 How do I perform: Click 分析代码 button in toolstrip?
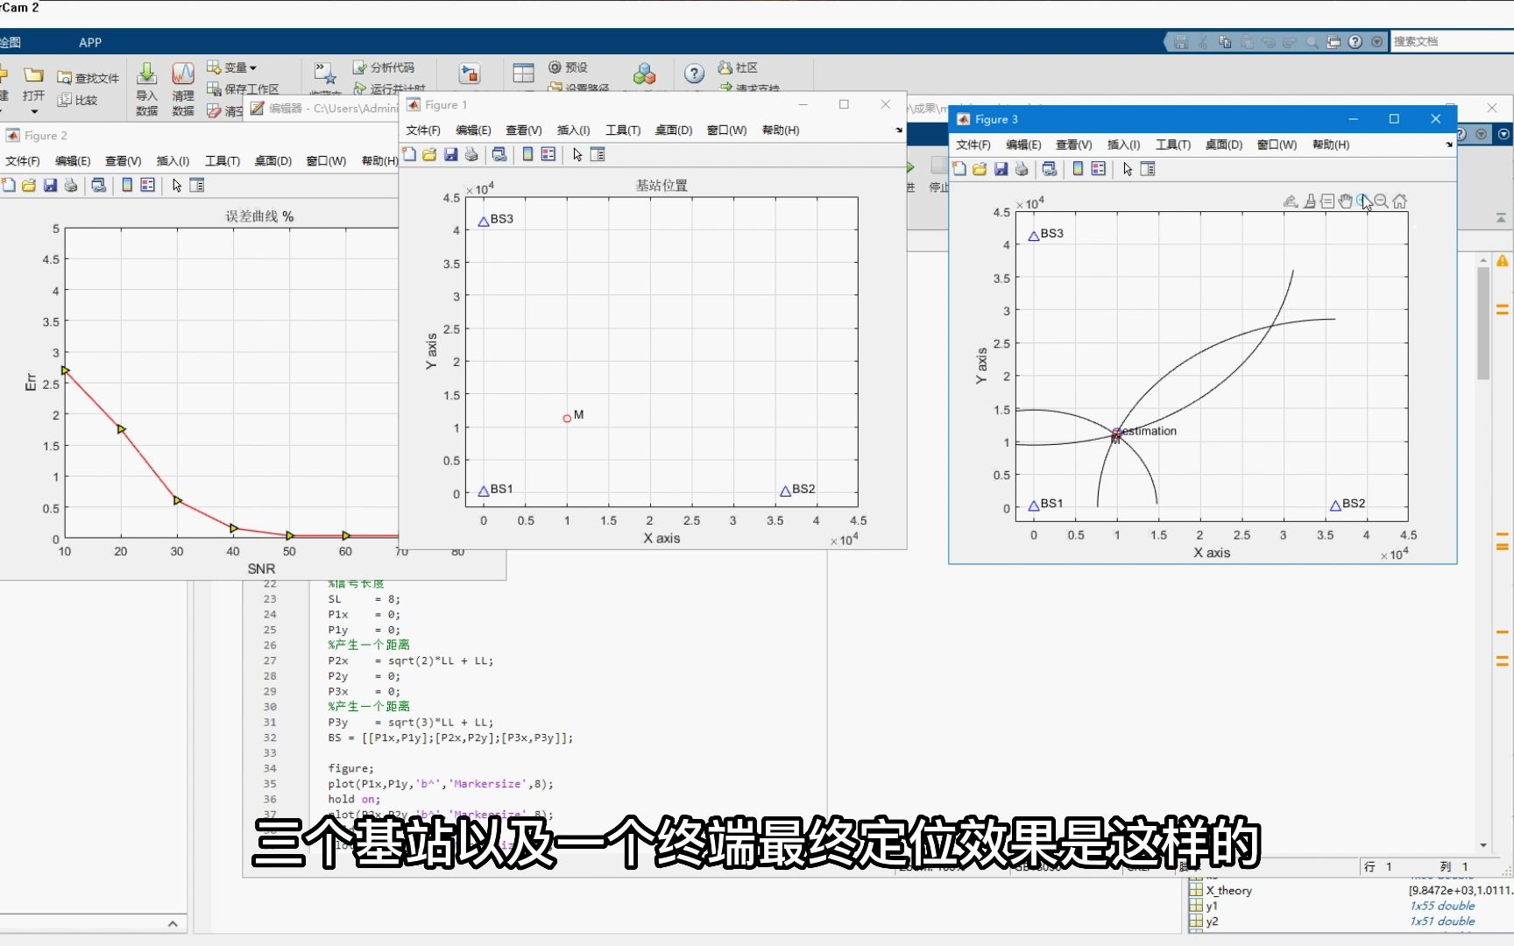coord(384,67)
